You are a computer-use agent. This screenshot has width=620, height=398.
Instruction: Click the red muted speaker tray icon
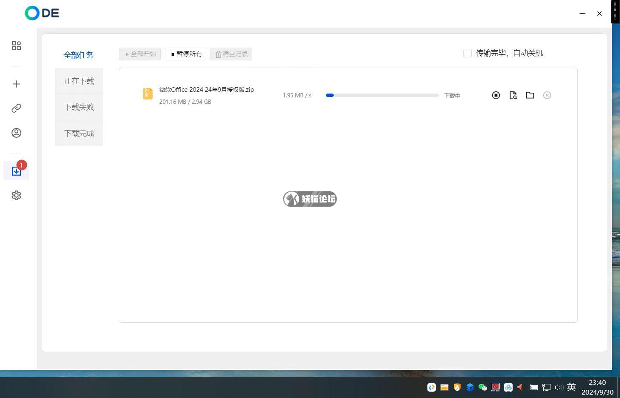(520, 387)
